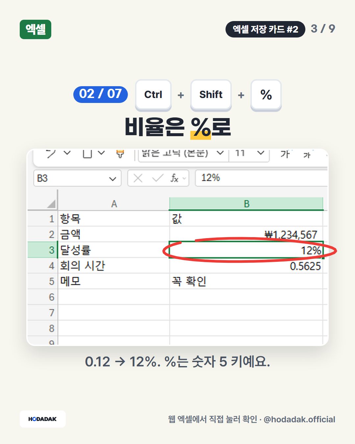Image resolution: width=355 pixels, height=444 pixels.
Task: Click cell A5 containing 메모
Action: click(x=114, y=282)
